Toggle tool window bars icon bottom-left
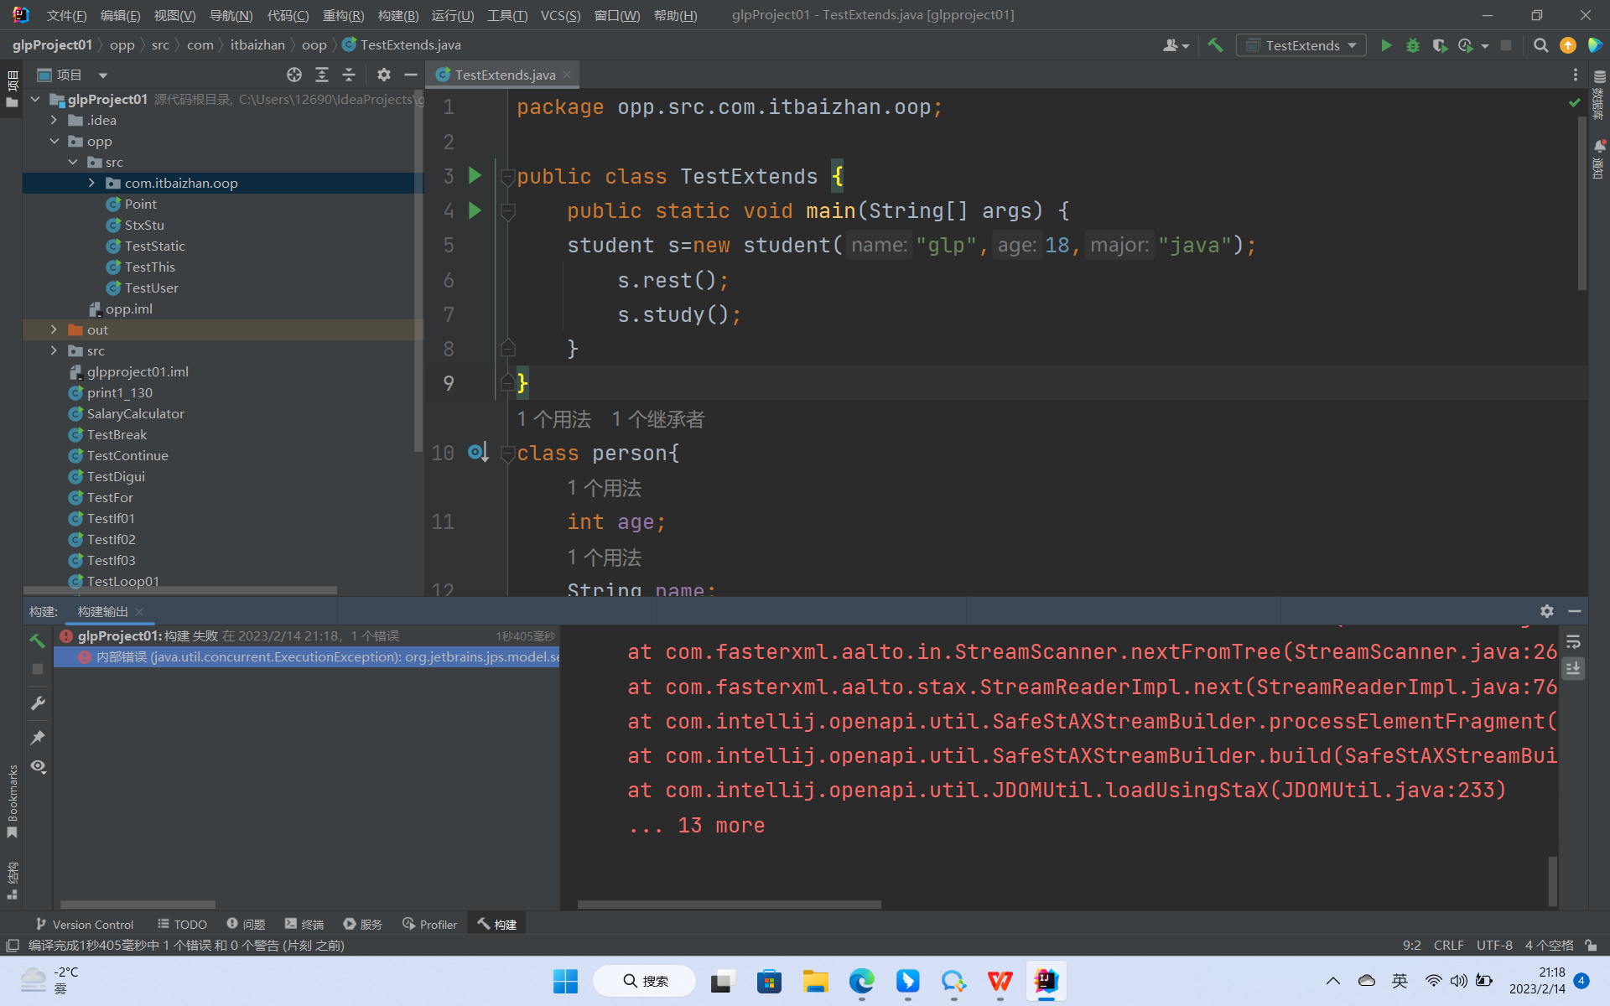 12,946
